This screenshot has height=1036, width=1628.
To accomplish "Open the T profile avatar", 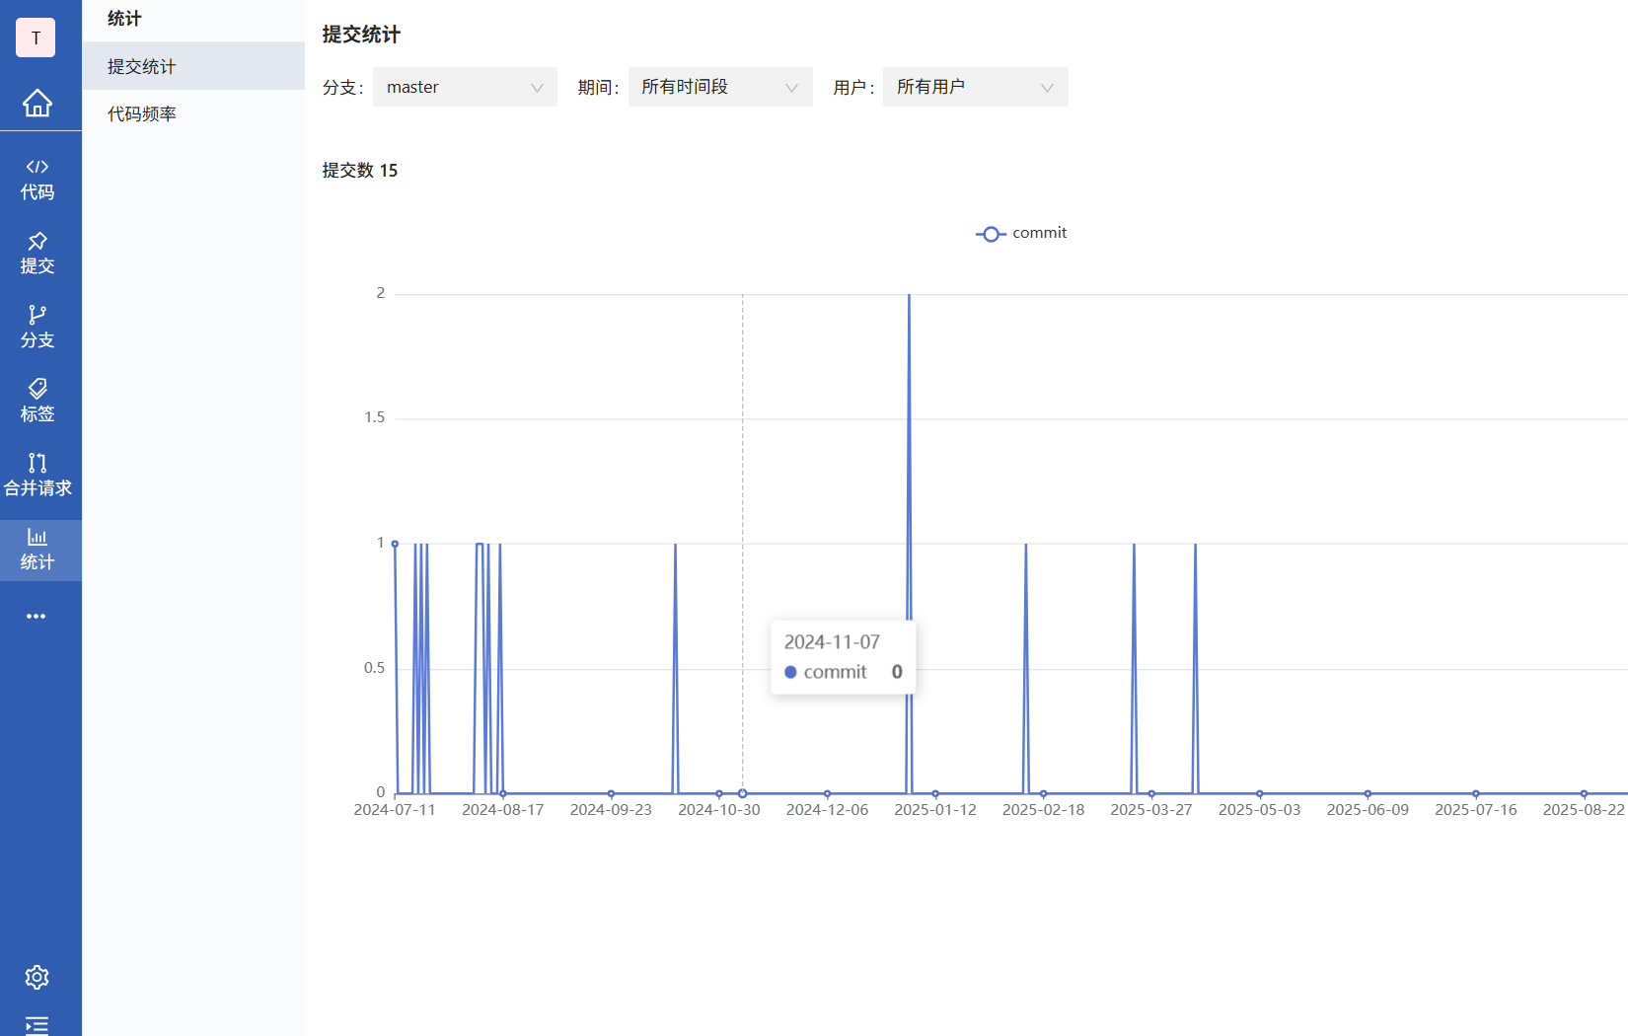I will [x=35, y=37].
